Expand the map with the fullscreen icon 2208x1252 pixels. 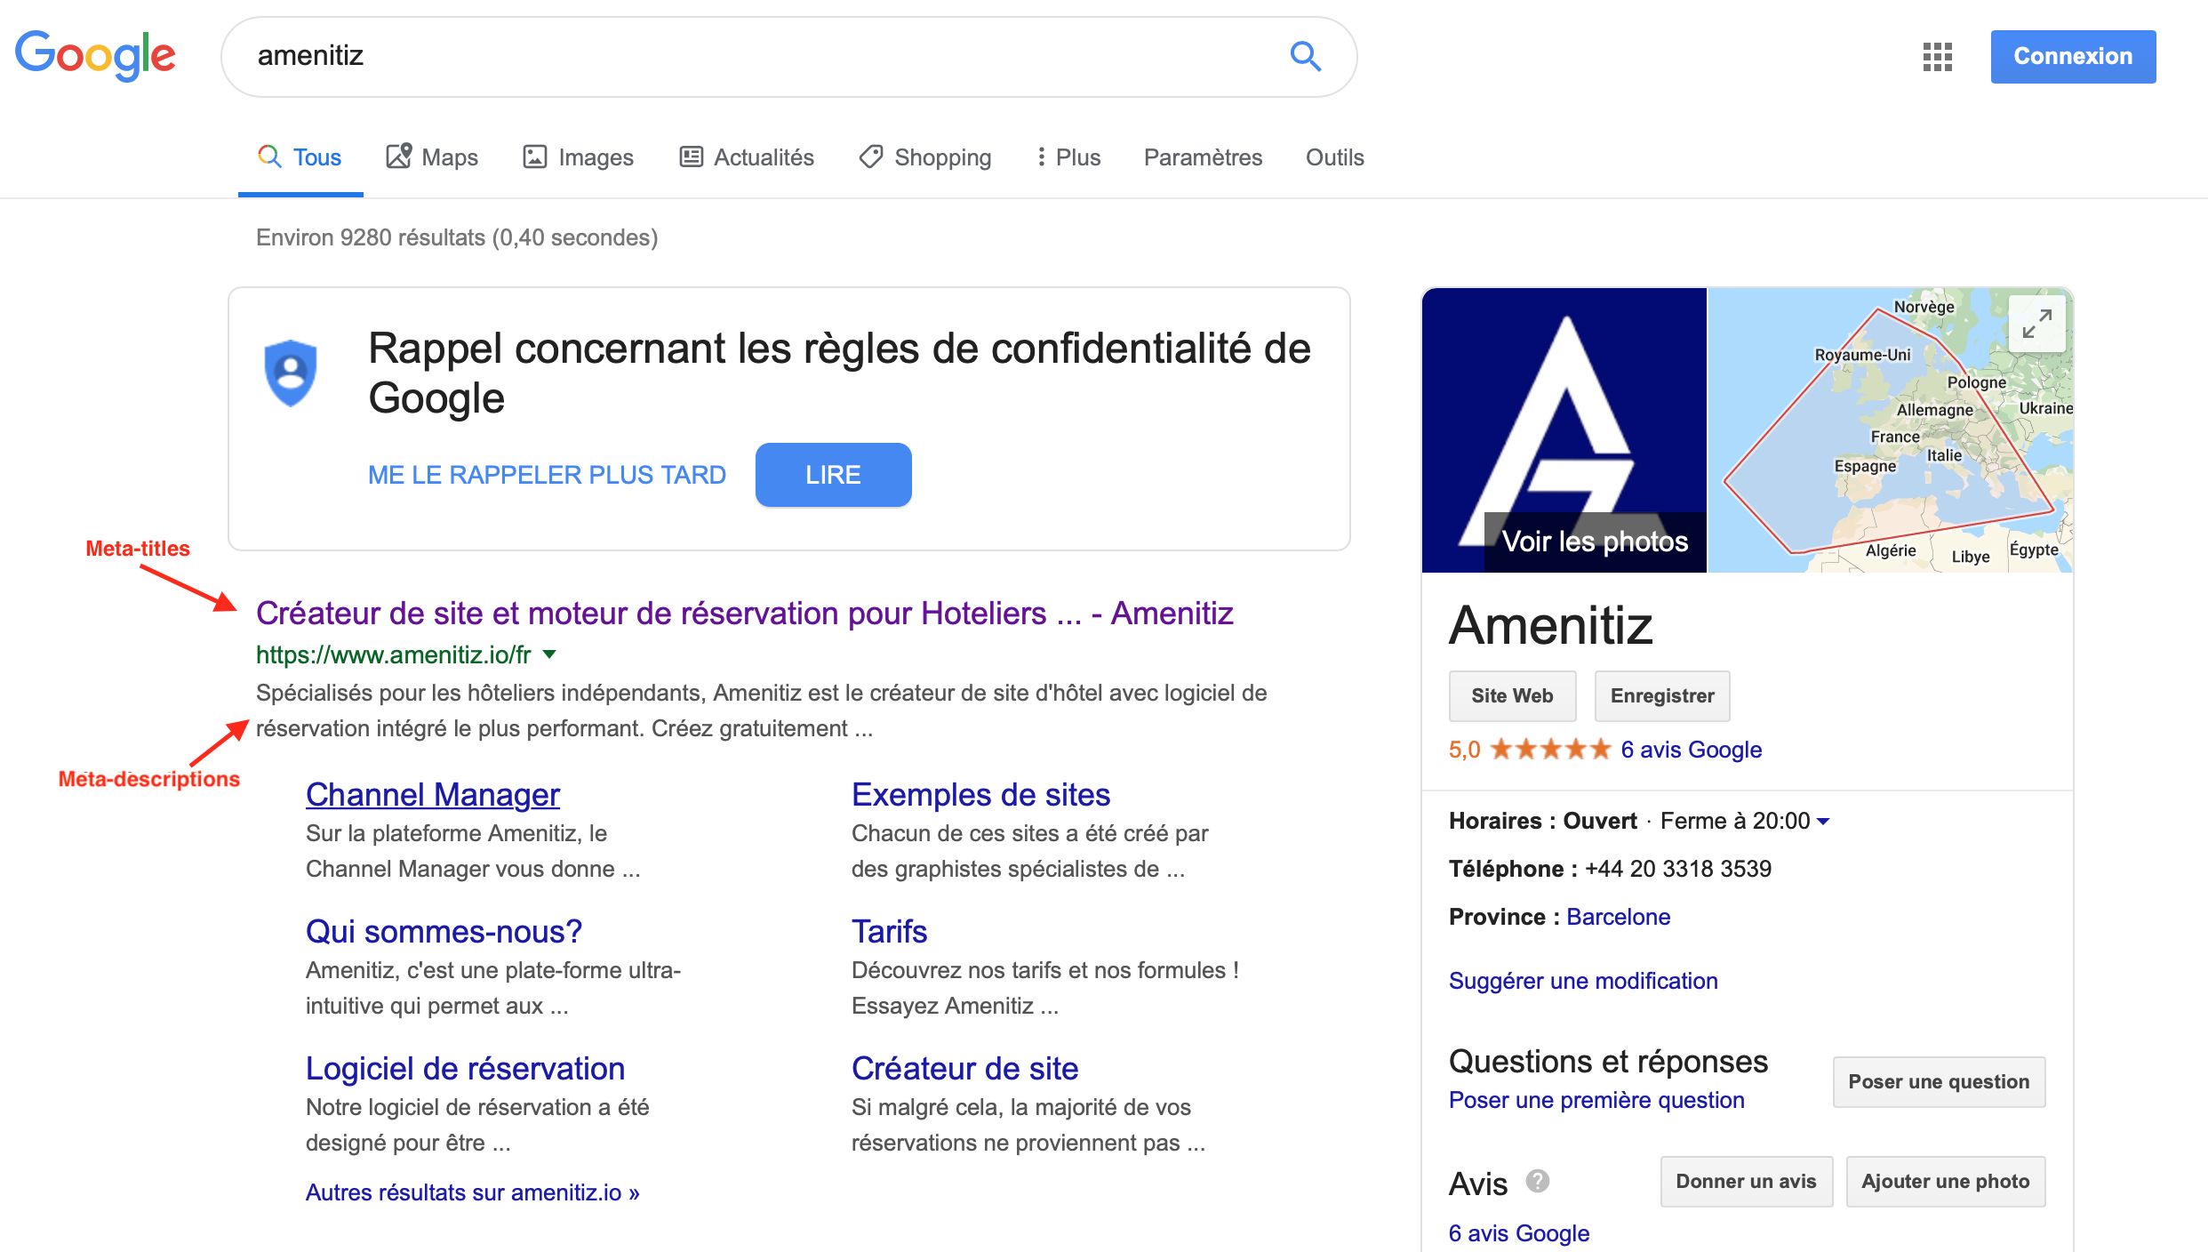pyautogui.click(x=2036, y=324)
